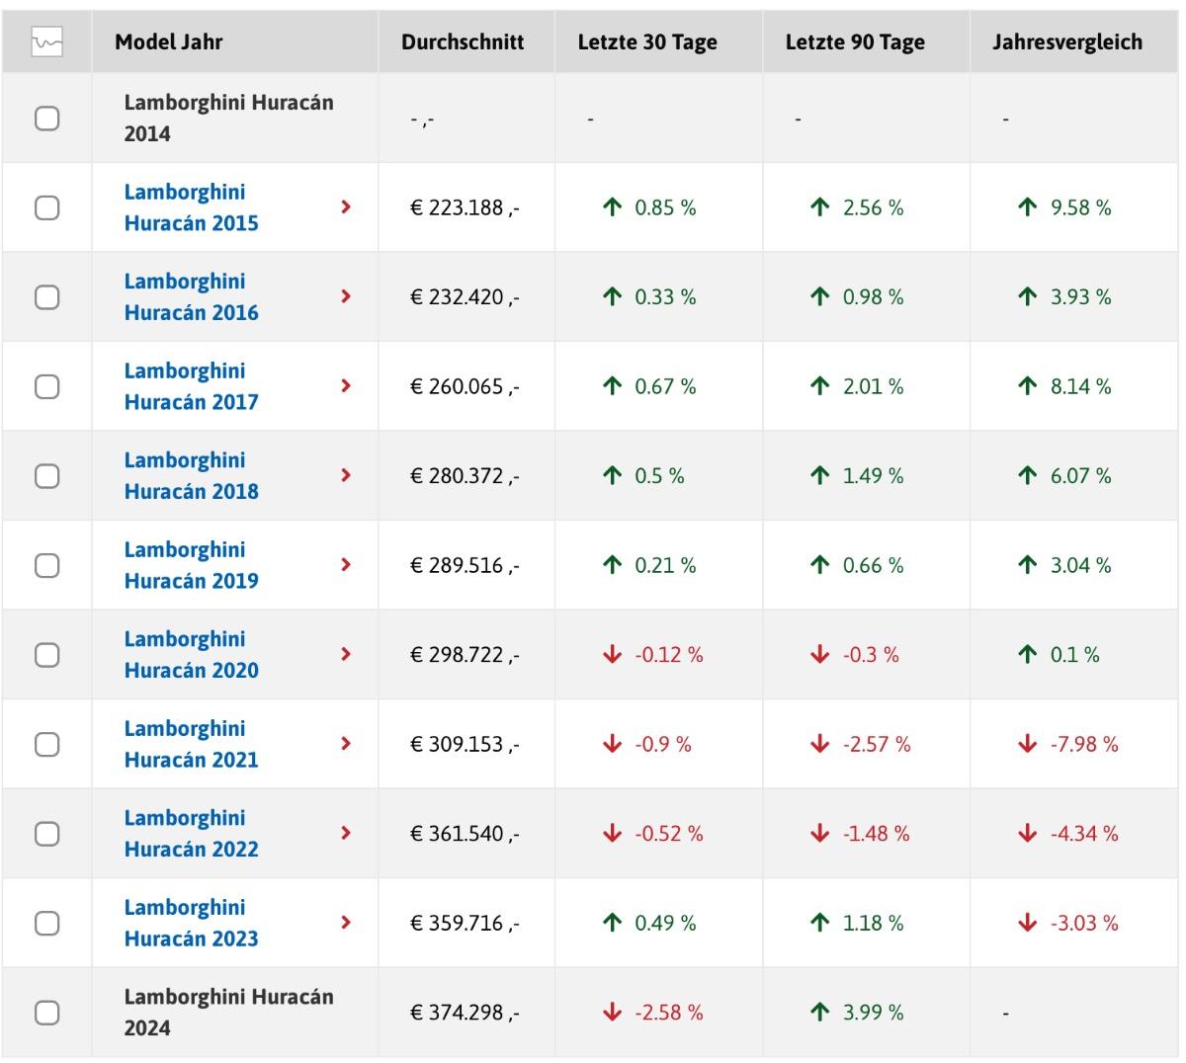Viewport: 1186px width, 1063px height.
Task: Enable the checkbox for Huracán 2016
Action: pyautogui.click(x=46, y=297)
